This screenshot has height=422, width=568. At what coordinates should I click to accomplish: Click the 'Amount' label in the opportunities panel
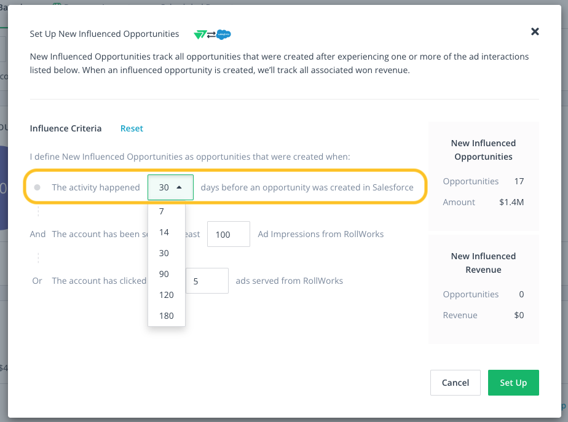click(459, 202)
